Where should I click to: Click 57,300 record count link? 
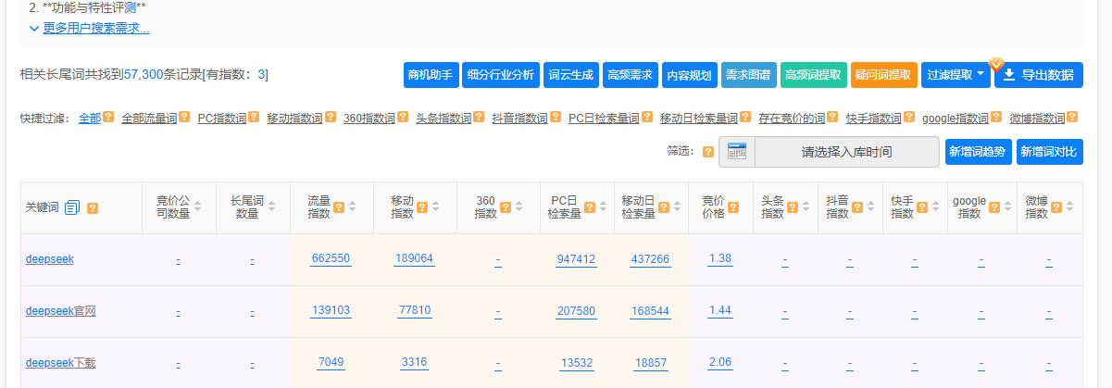tap(143, 74)
